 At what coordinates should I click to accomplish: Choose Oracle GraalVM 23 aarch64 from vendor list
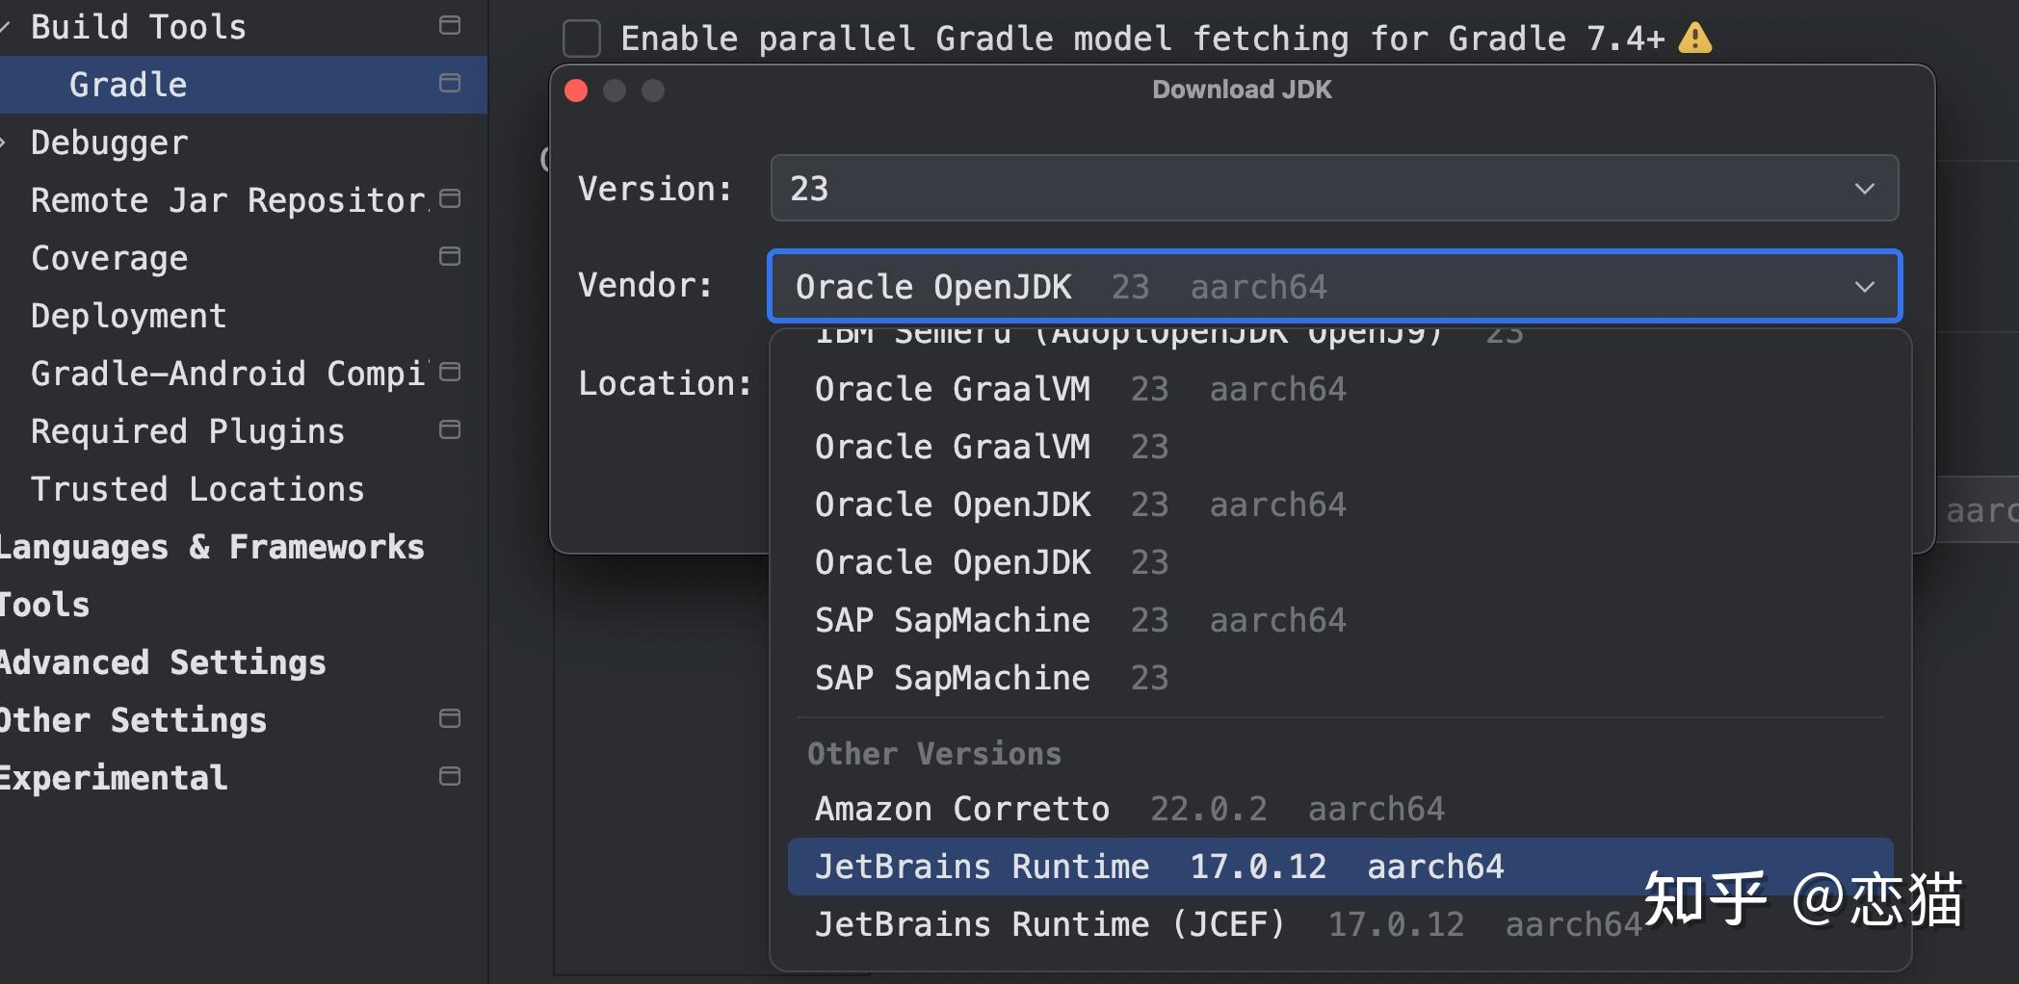[952, 388]
